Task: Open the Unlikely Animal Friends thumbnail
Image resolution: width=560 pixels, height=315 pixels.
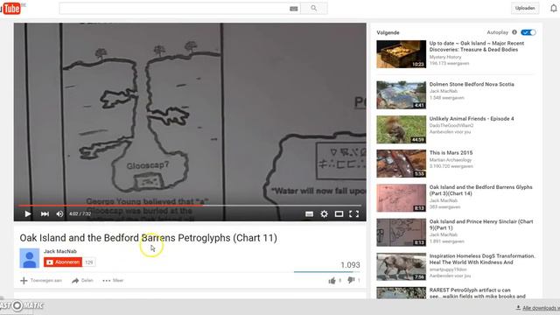Action: tap(401, 129)
